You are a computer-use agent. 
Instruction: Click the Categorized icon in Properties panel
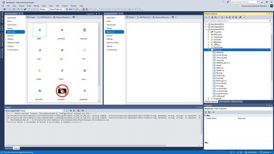coord(206,112)
